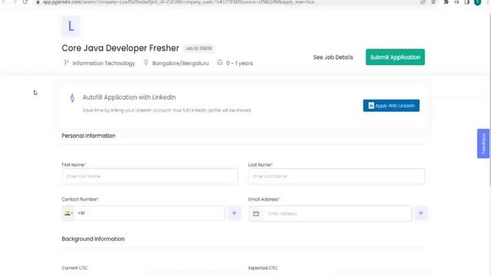Click the Contact Number field
This screenshot has width=491, height=276.
coord(150,213)
